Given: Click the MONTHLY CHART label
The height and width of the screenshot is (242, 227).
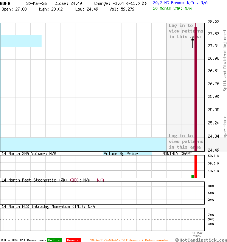Looking at the screenshot, I should click(177, 154).
